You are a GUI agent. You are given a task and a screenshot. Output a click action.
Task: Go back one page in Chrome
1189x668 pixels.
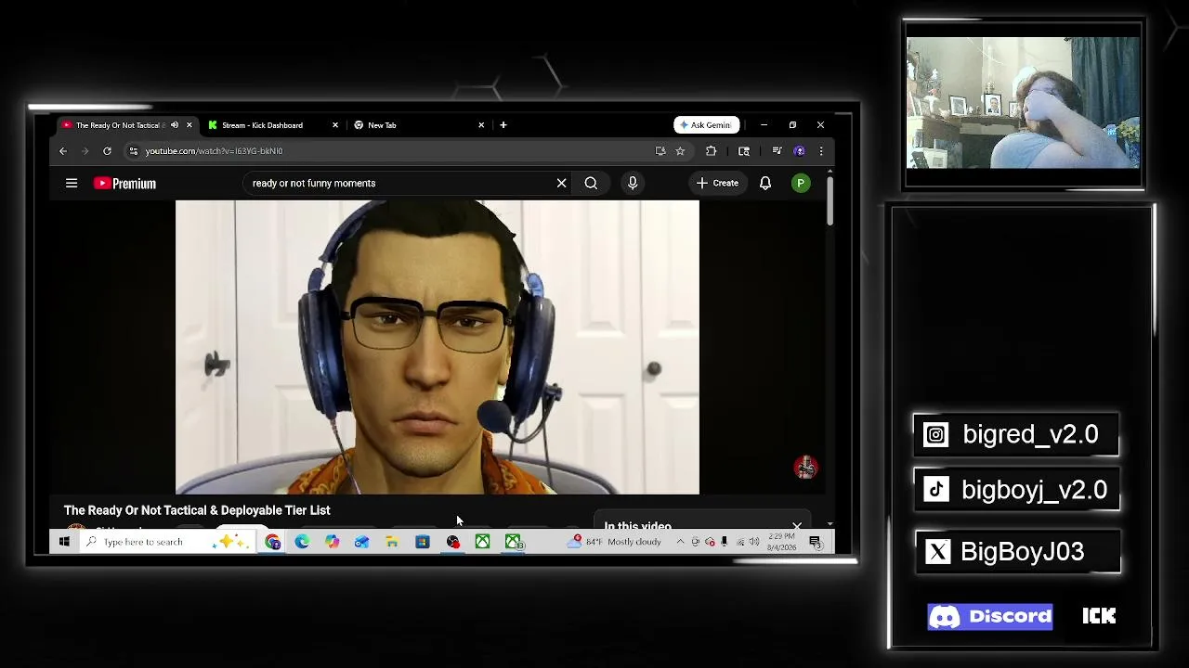[x=63, y=151]
